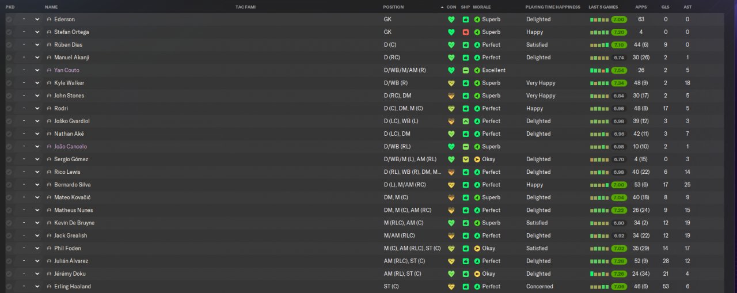Open Julián Álvarez's player profile link
This screenshot has height=293, width=737.
point(71,261)
